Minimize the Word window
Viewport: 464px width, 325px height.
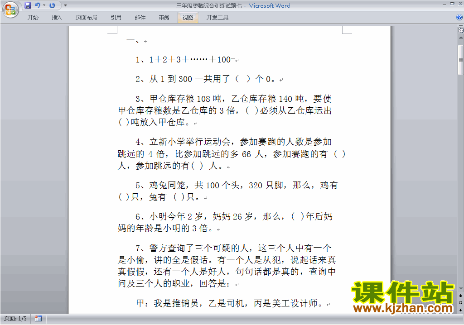click(444, 4)
